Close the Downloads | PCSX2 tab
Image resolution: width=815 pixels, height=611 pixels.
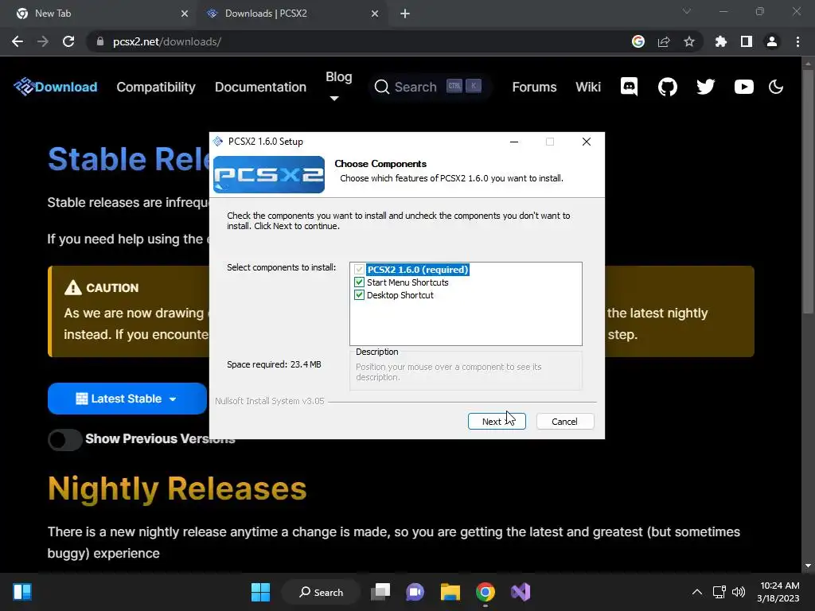(x=375, y=14)
